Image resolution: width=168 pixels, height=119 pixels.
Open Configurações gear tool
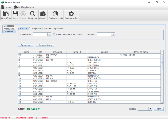[x=71, y=15]
